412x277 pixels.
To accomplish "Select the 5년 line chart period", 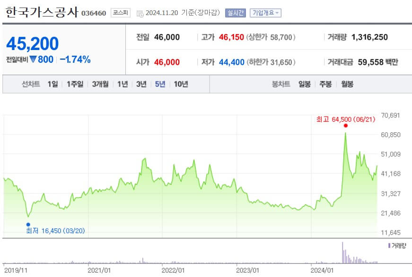I will click(160, 84).
